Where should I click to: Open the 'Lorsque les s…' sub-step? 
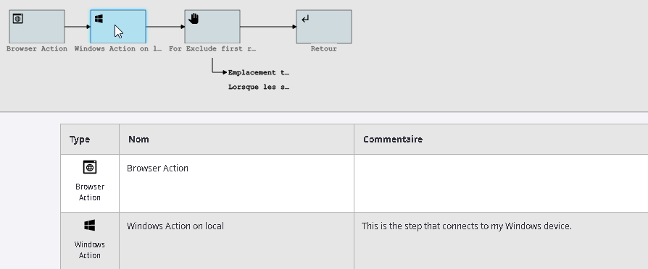258,87
